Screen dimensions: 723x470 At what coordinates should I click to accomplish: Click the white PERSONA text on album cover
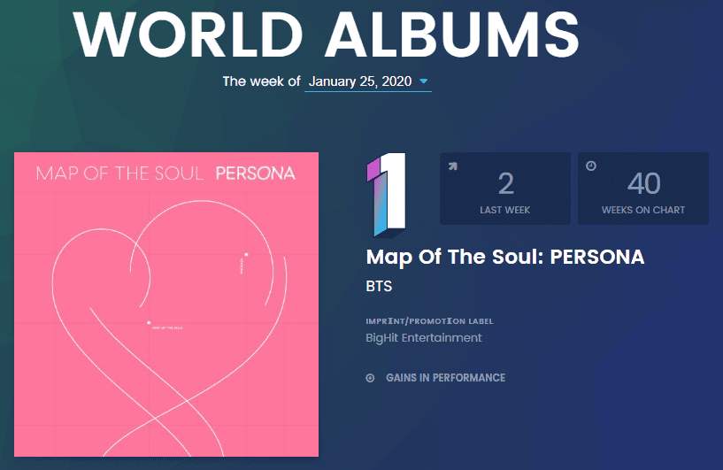256,173
